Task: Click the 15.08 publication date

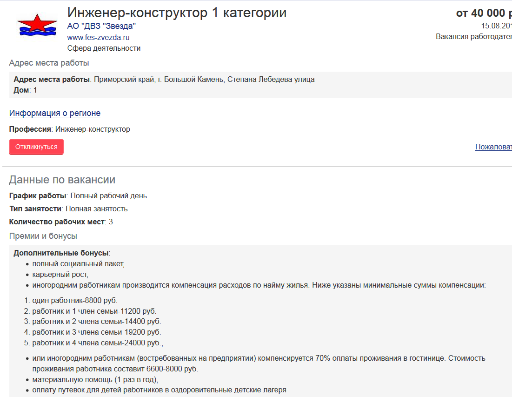Action: 496,26
